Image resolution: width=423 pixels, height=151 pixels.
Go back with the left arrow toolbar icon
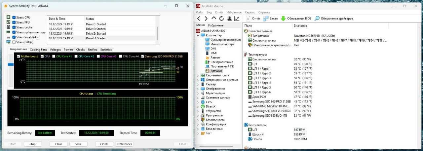(199, 19)
